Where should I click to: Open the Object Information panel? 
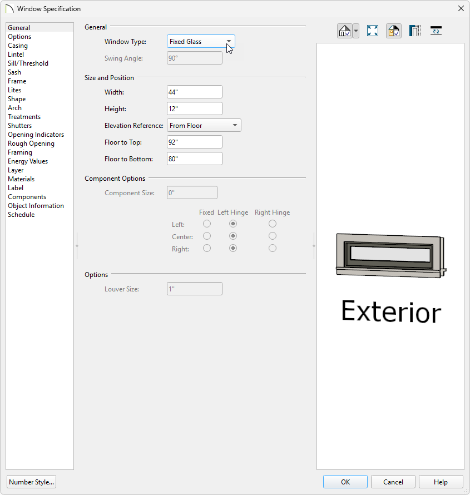pos(40,206)
